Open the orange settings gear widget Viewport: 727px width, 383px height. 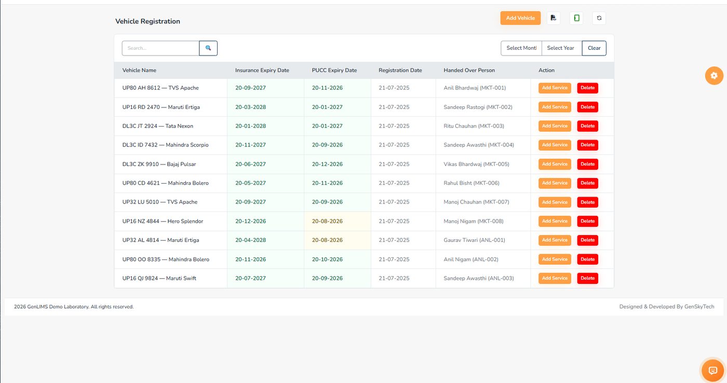click(714, 76)
